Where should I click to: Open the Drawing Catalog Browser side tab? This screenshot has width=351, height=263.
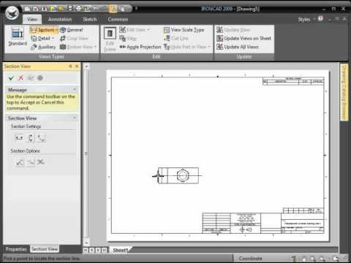(344, 92)
